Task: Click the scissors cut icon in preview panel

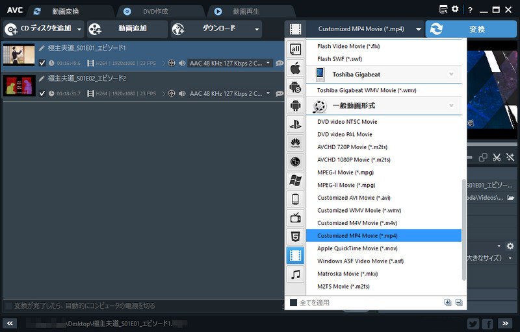Action: point(497,158)
